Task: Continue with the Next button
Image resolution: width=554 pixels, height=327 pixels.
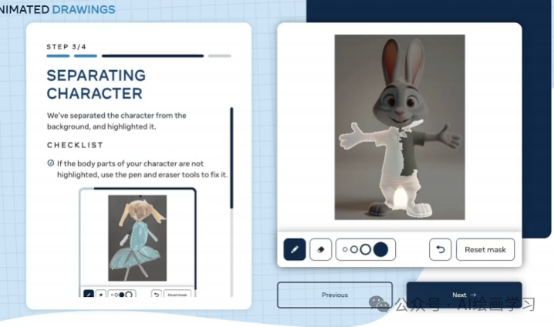Action: click(464, 295)
